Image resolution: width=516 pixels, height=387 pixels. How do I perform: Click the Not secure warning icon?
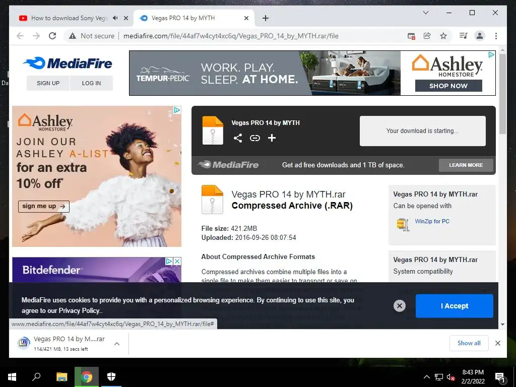[x=73, y=36]
